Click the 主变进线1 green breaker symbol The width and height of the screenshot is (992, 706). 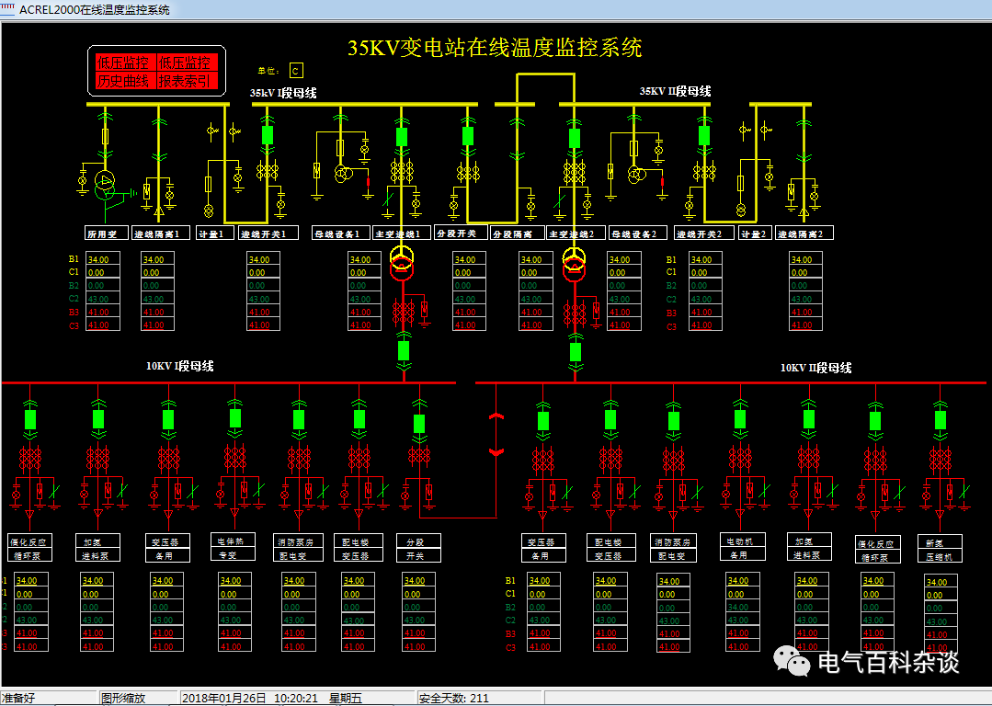(401, 137)
